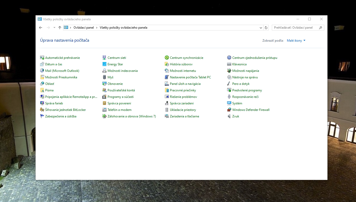
Task: Click the Ovládací panel breadcrumb
Action: pos(83,28)
